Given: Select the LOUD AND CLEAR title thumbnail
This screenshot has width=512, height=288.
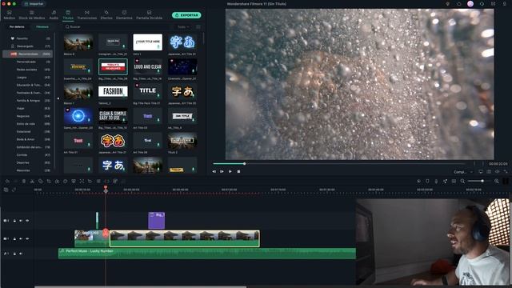Looking at the screenshot, I should coord(147,66).
